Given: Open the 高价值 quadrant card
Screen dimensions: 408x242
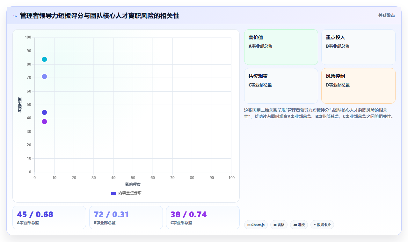Looking at the screenshot, I should (x=281, y=47).
